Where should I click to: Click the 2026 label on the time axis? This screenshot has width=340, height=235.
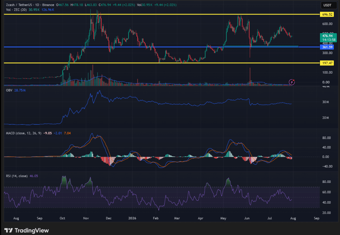tap(132, 218)
